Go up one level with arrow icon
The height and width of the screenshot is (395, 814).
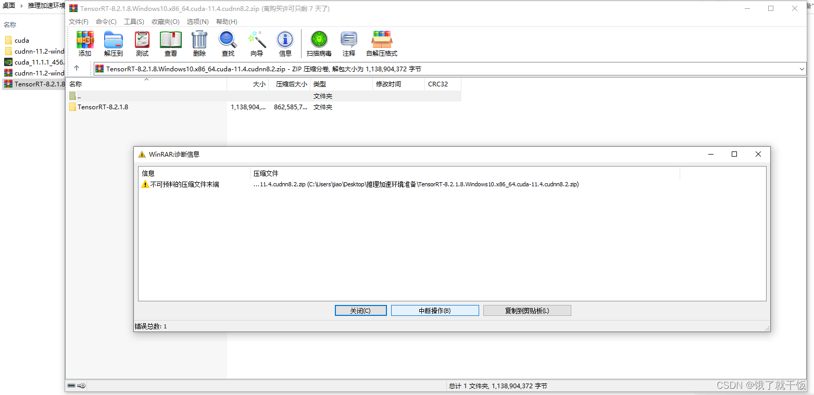tap(77, 68)
